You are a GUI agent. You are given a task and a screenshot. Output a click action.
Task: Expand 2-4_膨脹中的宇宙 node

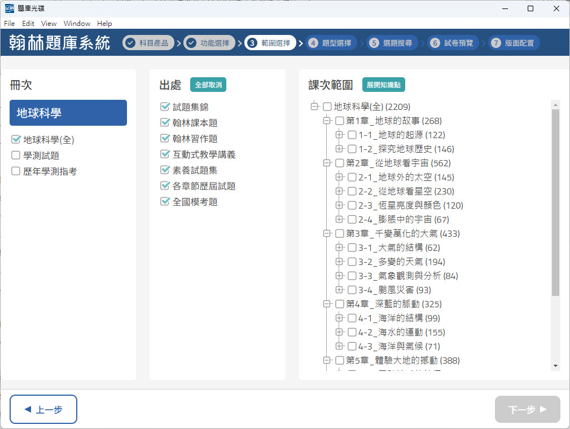click(339, 219)
